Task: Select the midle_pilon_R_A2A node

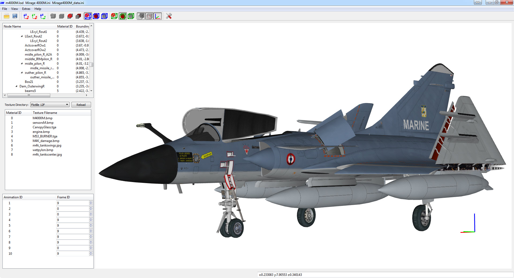Action: pos(38,55)
